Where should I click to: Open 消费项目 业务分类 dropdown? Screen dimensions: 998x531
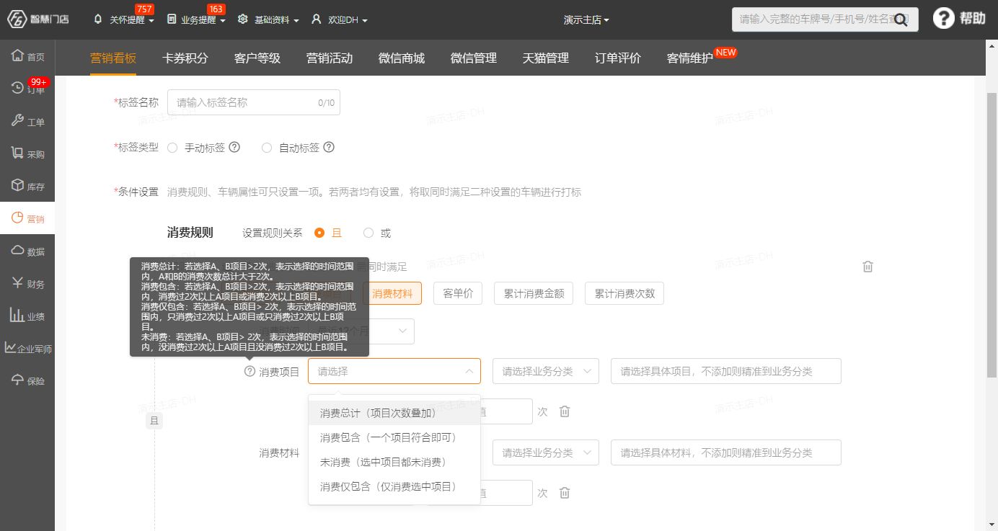click(x=546, y=371)
